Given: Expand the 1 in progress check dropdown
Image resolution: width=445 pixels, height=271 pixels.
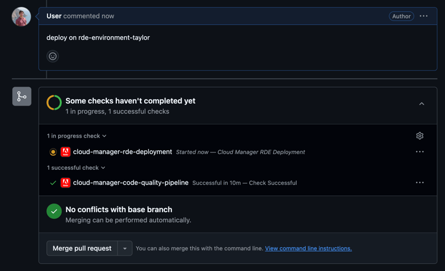Looking at the screenshot, I should pos(77,136).
